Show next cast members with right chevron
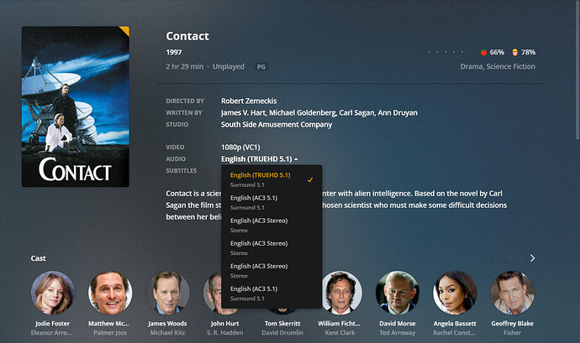The width and height of the screenshot is (580, 343). (x=532, y=258)
